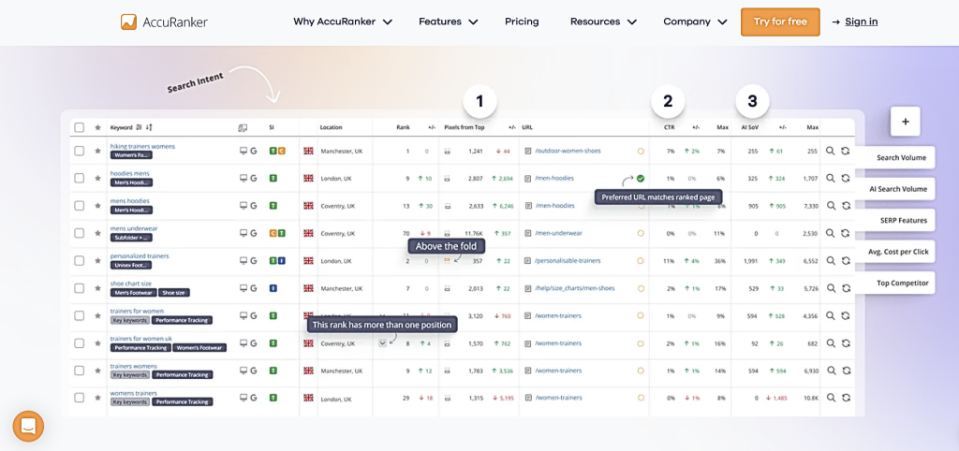Click the Sign in link

(x=862, y=22)
